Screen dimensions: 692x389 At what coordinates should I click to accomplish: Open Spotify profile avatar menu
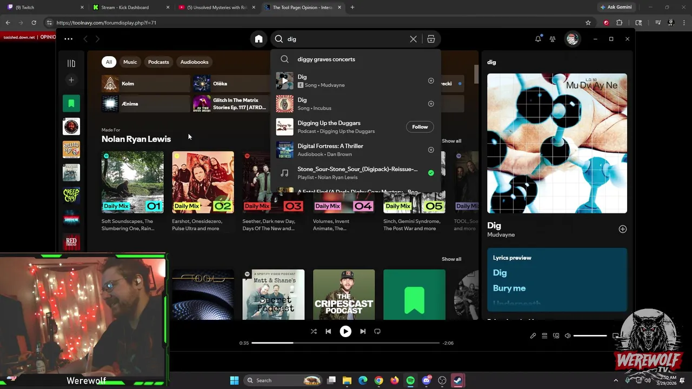click(x=572, y=39)
